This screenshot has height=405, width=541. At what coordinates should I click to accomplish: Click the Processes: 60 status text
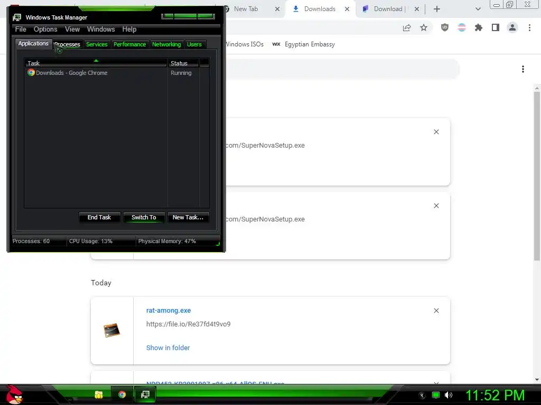point(31,241)
